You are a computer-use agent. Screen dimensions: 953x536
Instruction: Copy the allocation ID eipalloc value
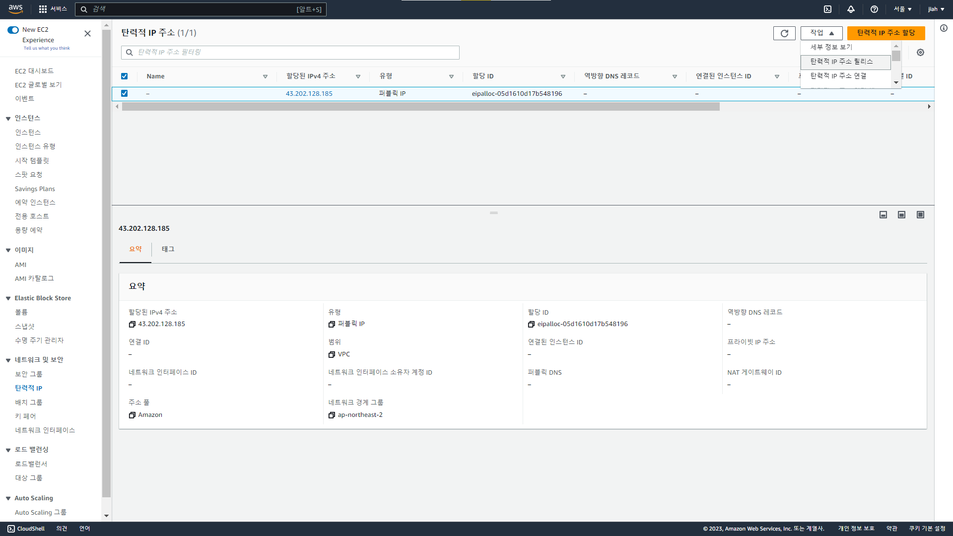click(x=531, y=324)
